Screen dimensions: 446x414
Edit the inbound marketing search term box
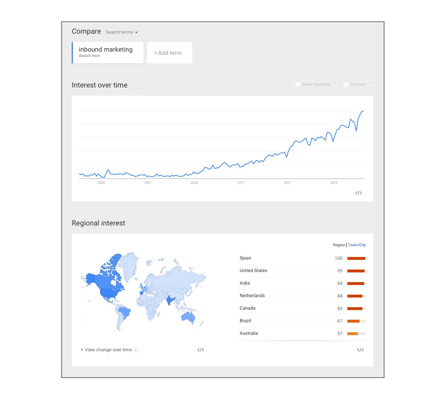click(x=108, y=53)
